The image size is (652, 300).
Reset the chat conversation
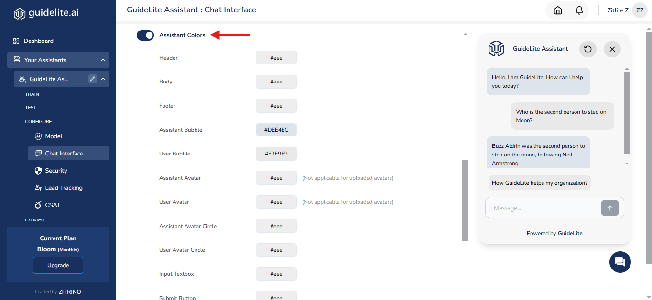point(588,49)
